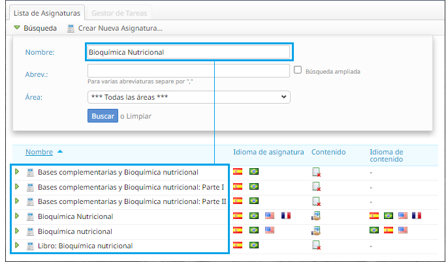Click Spanish flag in Parte I row
Screen dimensions: 446x262
[x=238, y=186]
